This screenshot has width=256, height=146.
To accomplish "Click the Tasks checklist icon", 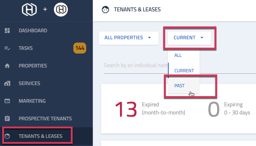I will (7, 48).
